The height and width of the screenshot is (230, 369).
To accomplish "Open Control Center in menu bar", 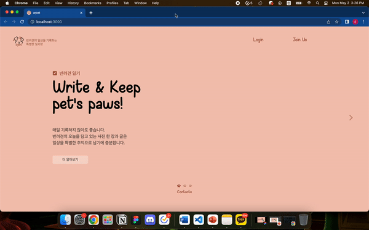I will point(326,3).
